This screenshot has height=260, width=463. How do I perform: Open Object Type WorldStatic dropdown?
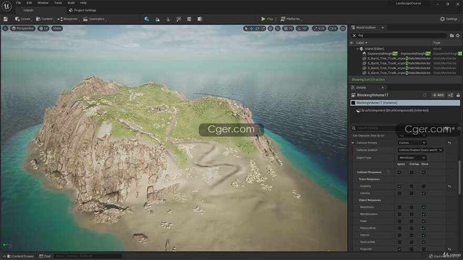[x=412, y=158]
